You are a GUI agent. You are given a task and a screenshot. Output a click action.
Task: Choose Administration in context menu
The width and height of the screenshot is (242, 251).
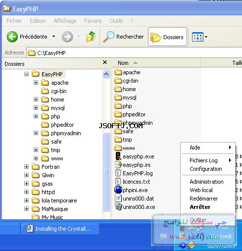208,182
